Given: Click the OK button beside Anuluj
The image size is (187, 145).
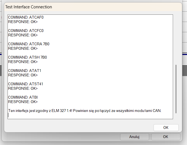Looking at the screenshot, I should coord(166,137).
